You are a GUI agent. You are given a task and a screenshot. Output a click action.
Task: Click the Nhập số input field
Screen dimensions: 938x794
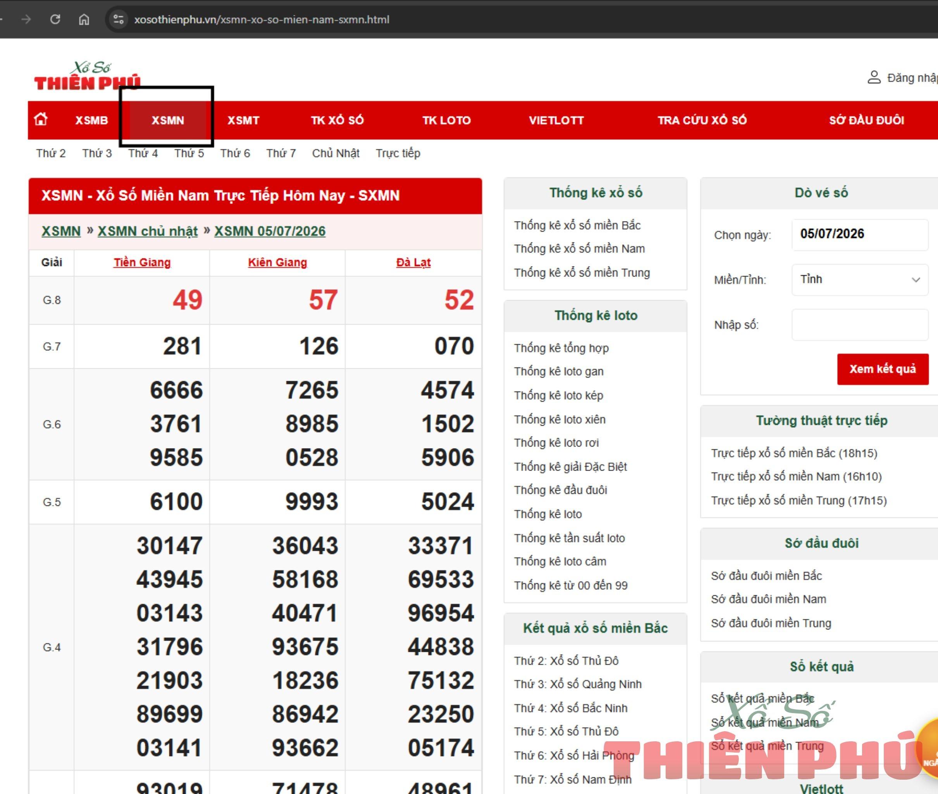point(860,325)
